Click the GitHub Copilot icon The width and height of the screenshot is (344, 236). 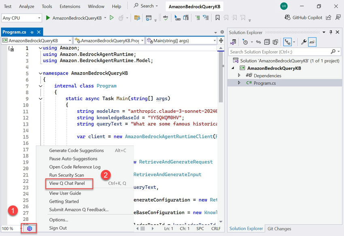click(x=288, y=17)
